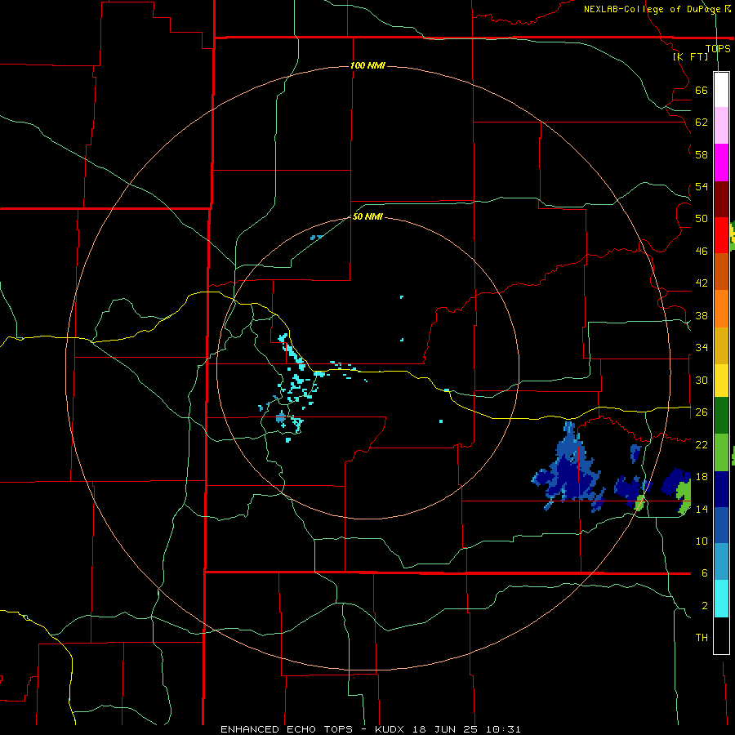Click the 'TH' legend label
The width and height of the screenshot is (735, 735).
[702, 638]
